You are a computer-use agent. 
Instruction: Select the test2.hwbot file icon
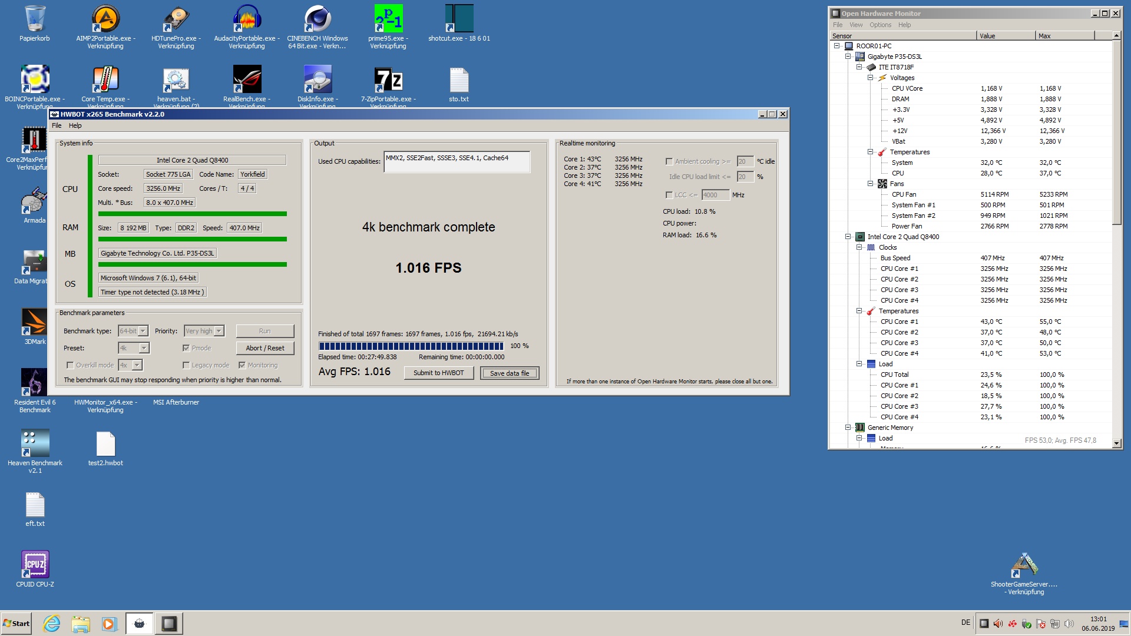coord(105,443)
